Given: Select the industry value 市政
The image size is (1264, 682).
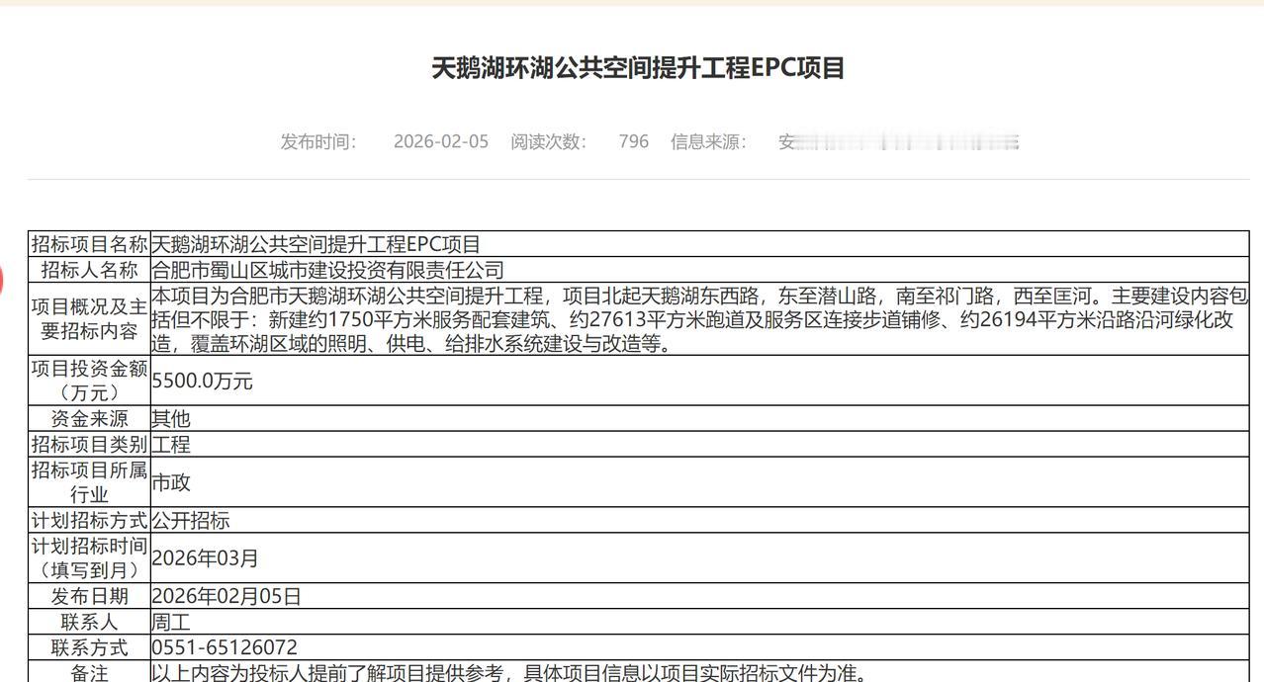Looking at the screenshot, I should click(x=170, y=483).
